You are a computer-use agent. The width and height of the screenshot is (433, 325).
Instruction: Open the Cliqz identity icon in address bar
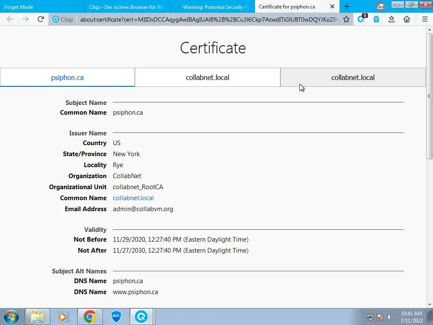pos(63,19)
